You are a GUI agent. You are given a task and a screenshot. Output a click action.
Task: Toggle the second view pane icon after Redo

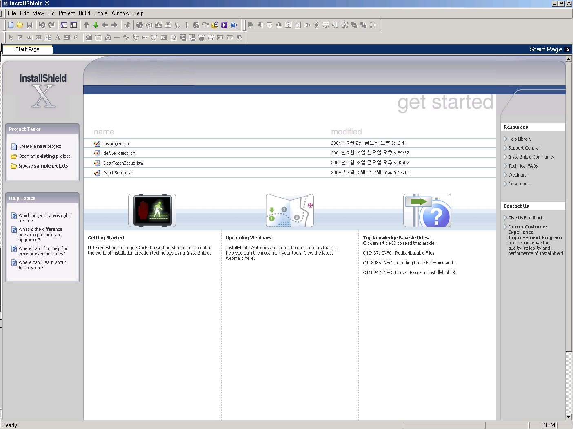(x=73, y=25)
